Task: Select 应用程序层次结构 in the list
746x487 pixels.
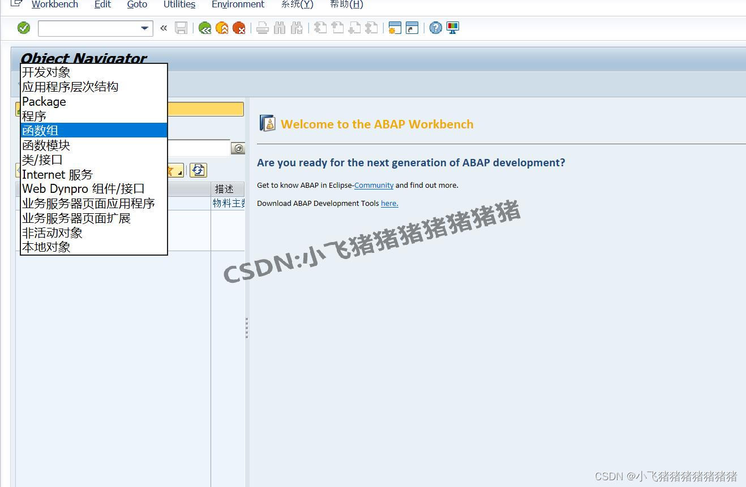Action: tap(94, 87)
